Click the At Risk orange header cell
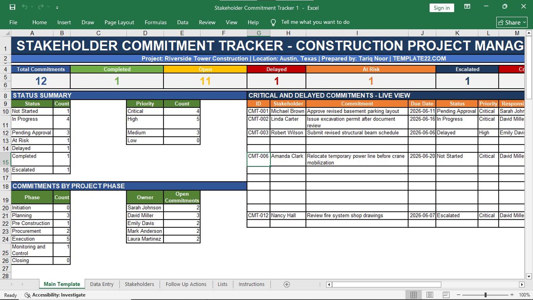 tap(371, 69)
